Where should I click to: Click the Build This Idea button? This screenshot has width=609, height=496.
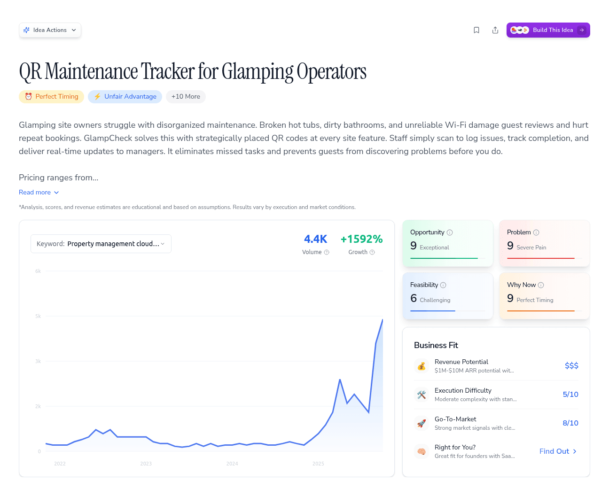[x=548, y=30]
